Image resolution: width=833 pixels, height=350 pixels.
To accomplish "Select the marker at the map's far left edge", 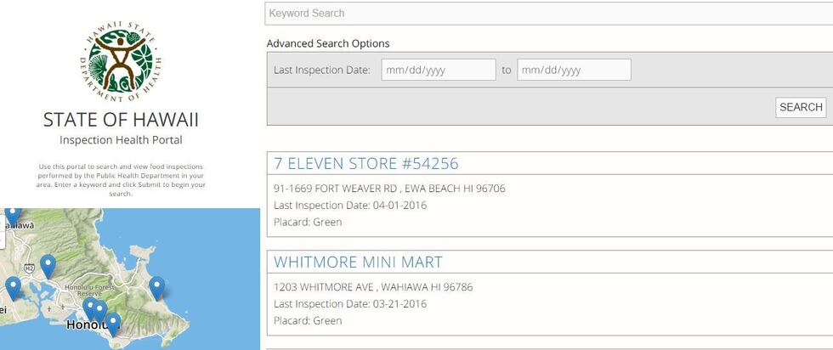I will click(x=12, y=288).
